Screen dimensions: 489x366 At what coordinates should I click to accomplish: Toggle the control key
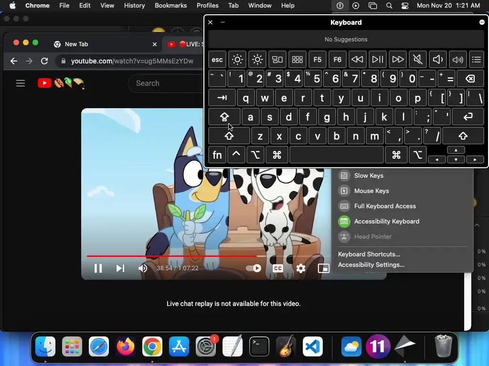tap(236, 155)
